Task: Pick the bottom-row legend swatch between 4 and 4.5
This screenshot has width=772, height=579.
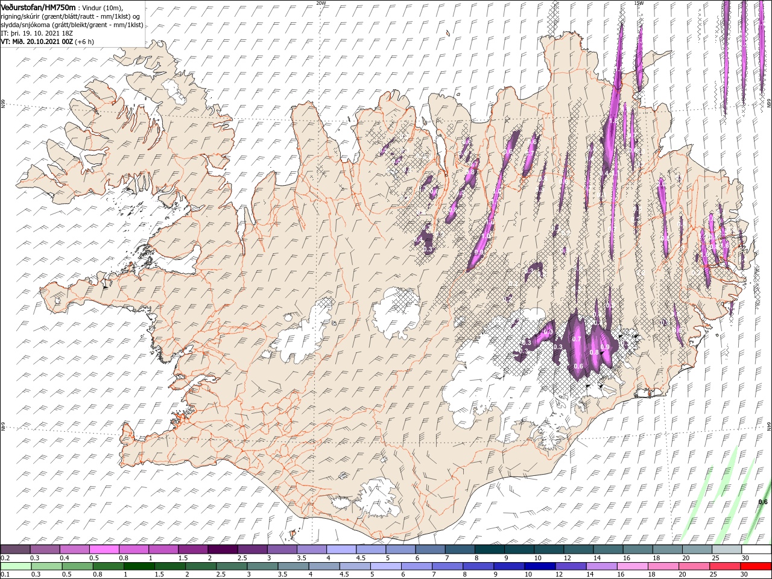Action: point(324,566)
